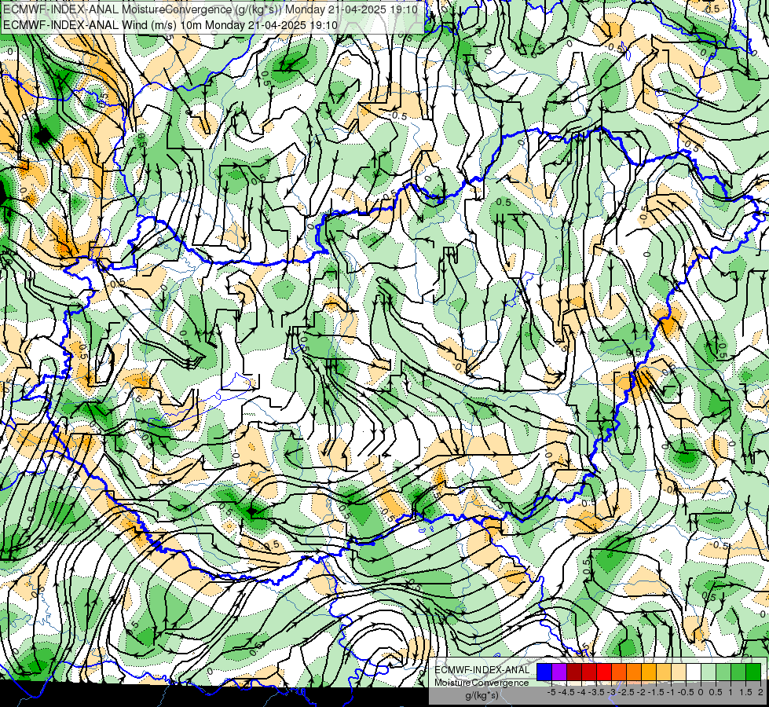Viewport: 769px width, 707px height.
Task: Click the red-orange swatch right of -3
Action: (619, 672)
